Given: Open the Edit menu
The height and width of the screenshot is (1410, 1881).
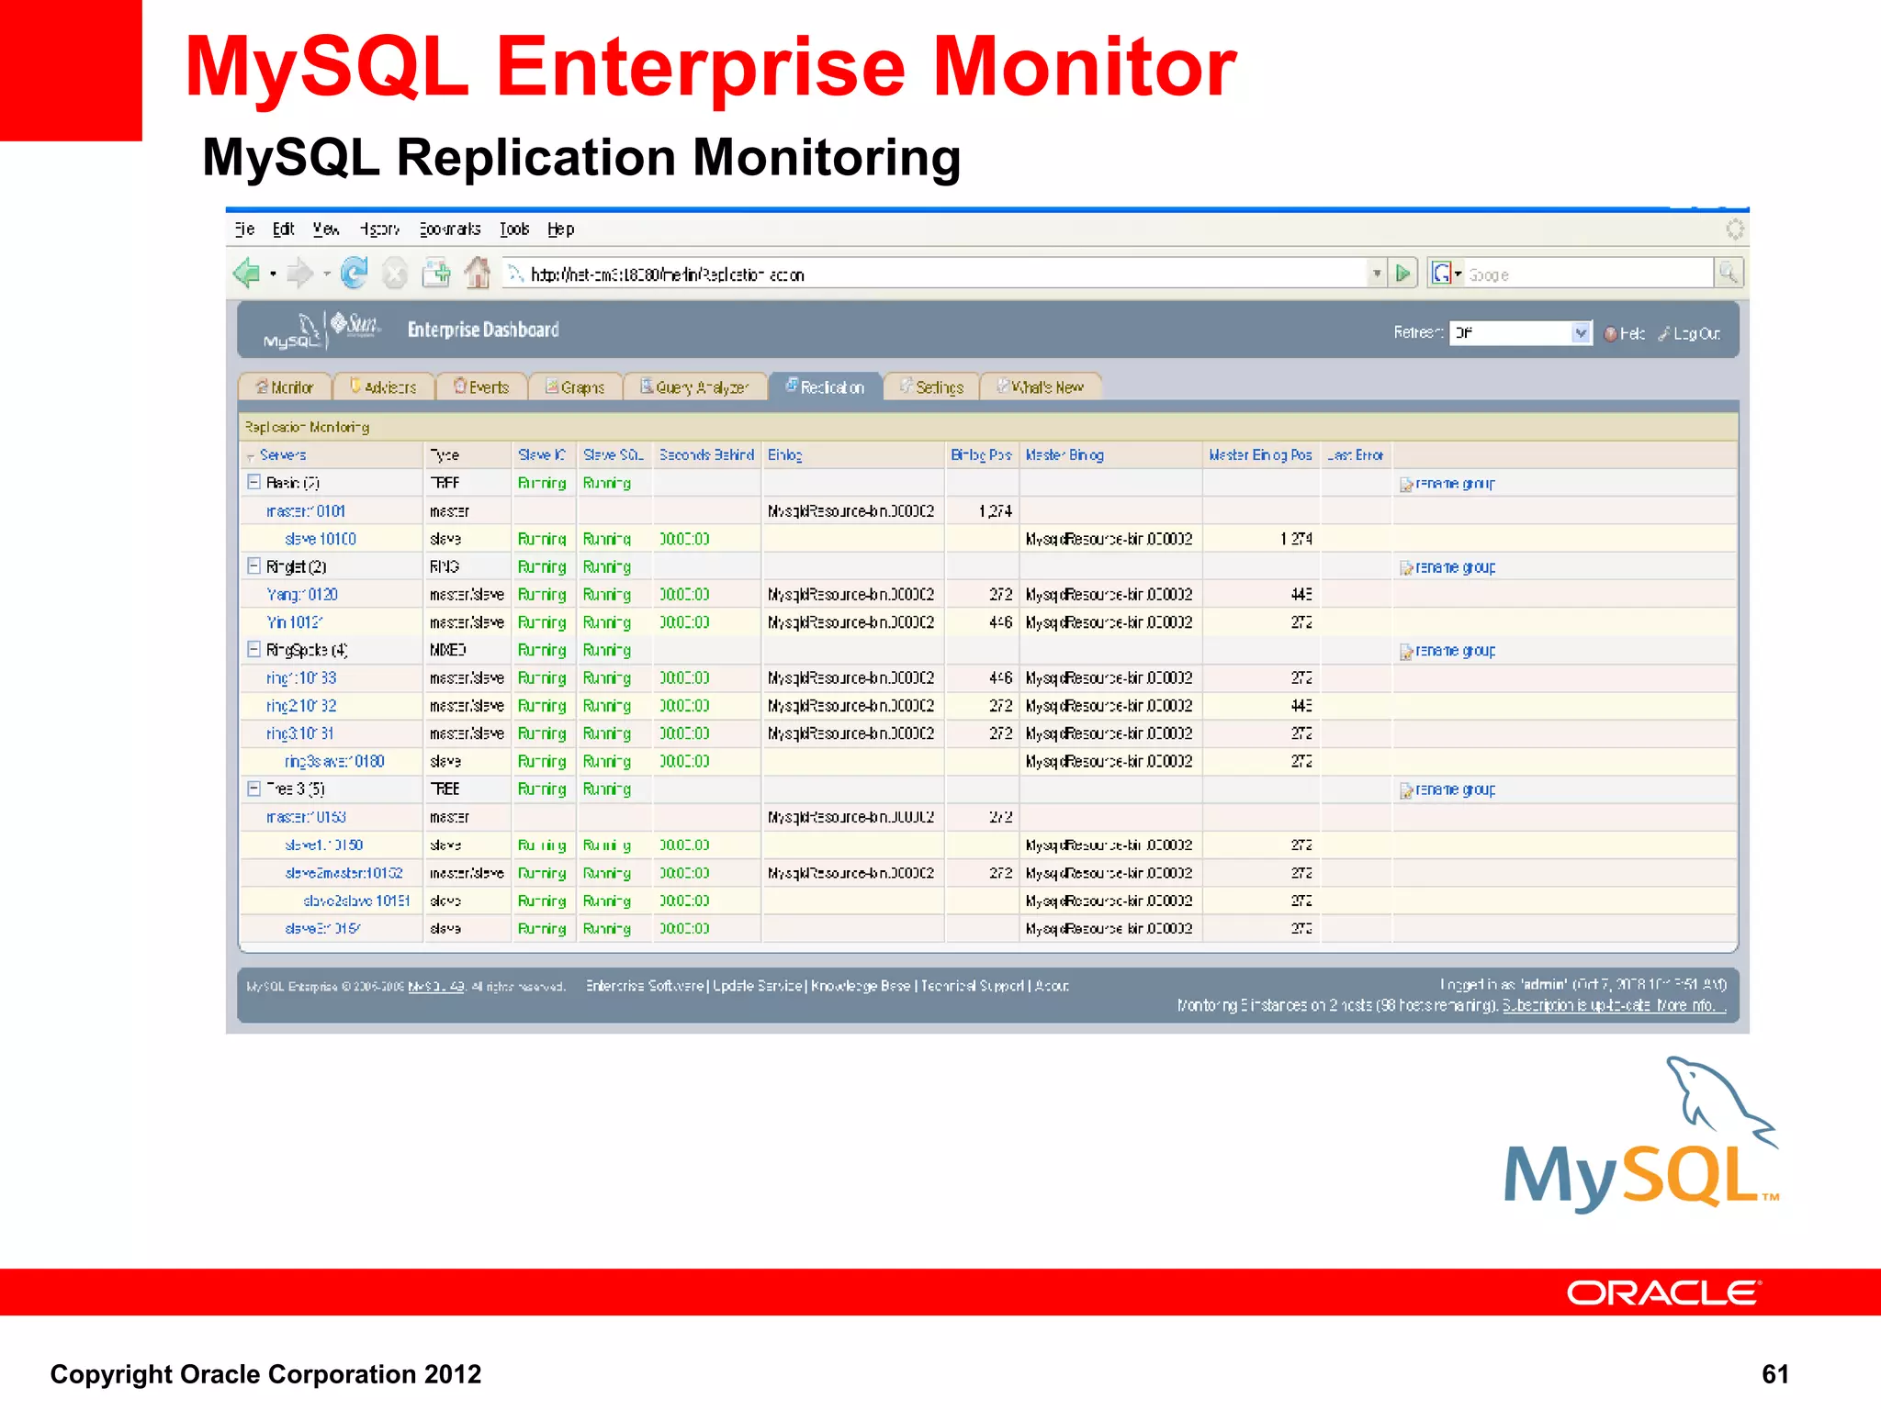Looking at the screenshot, I should (x=283, y=229).
